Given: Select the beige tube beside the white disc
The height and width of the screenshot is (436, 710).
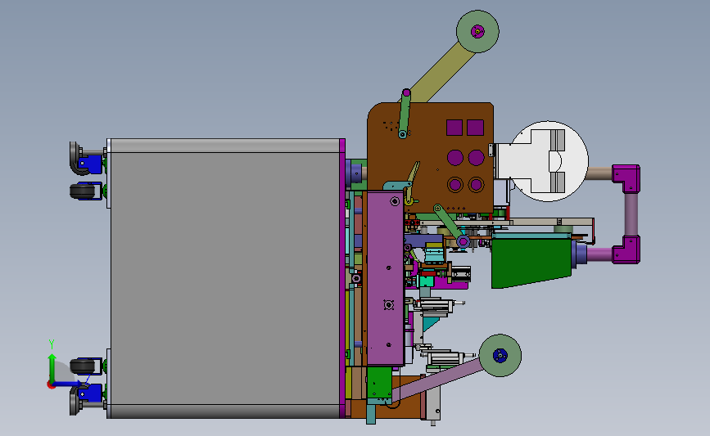Looking at the screenshot, I should [599, 173].
